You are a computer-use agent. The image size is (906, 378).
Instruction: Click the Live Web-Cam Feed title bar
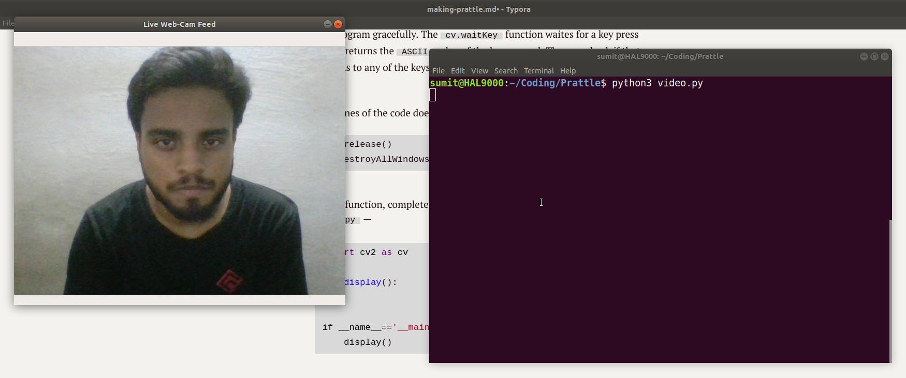click(x=180, y=24)
